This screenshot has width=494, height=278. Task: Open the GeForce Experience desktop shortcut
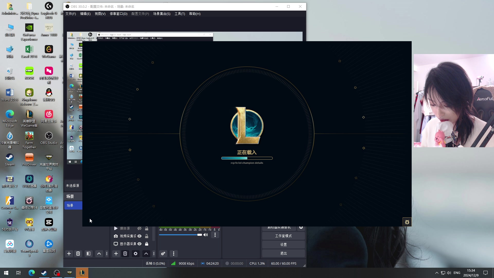pyautogui.click(x=29, y=32)
